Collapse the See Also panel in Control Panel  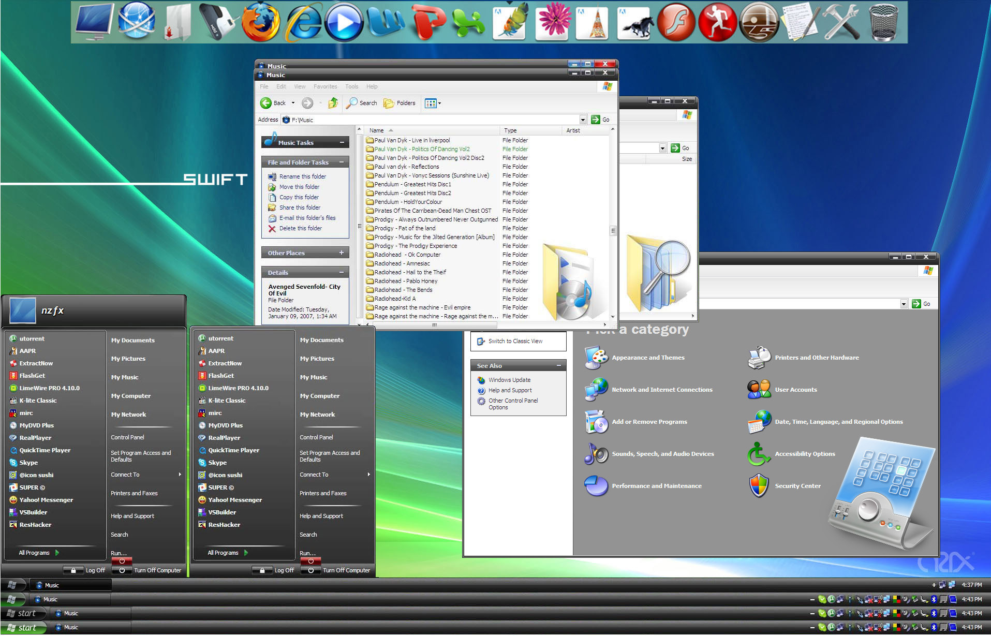pos(559,365)
